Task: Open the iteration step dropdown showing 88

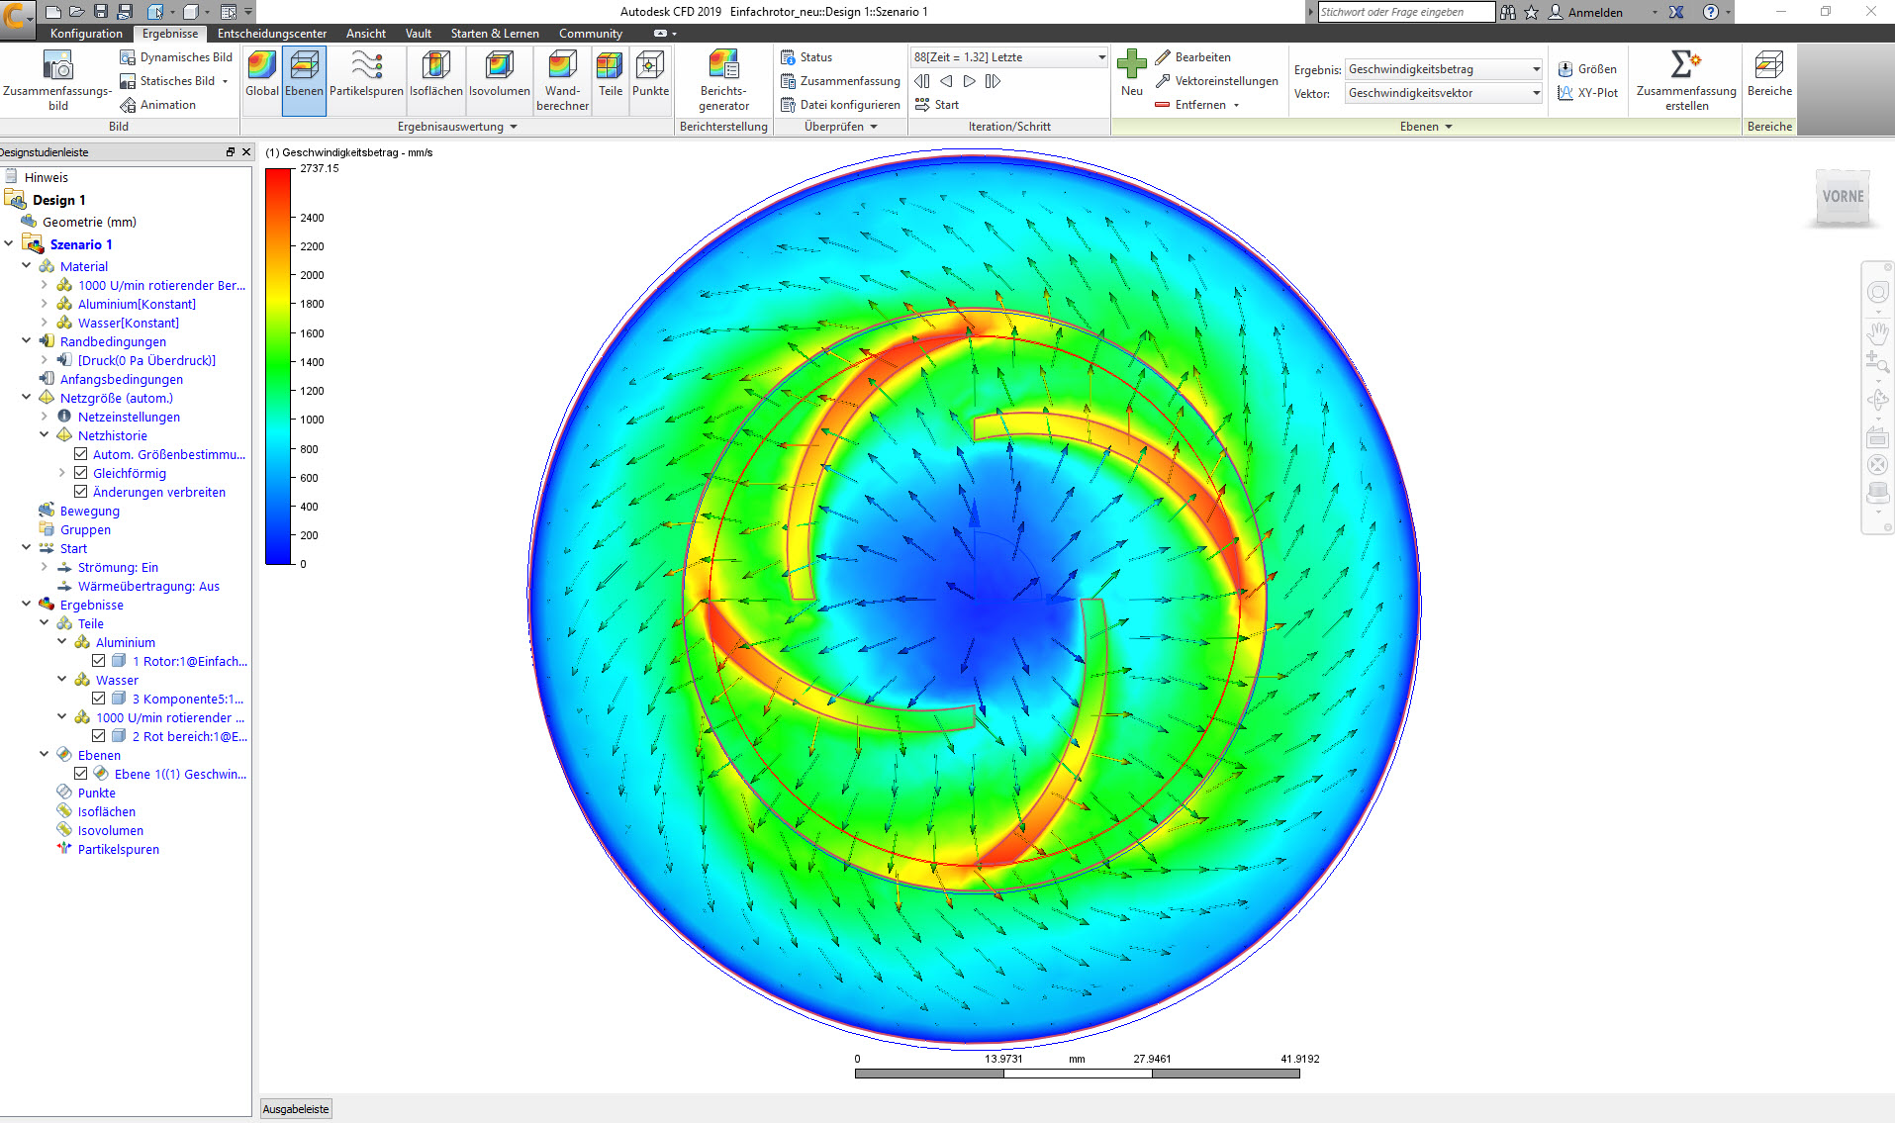Action: coord(1101,56)
